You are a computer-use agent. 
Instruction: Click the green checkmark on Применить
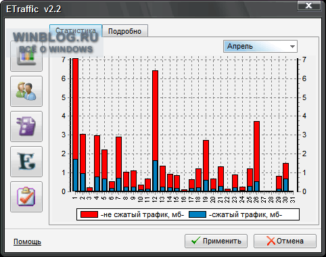click(x=195, y=241)
